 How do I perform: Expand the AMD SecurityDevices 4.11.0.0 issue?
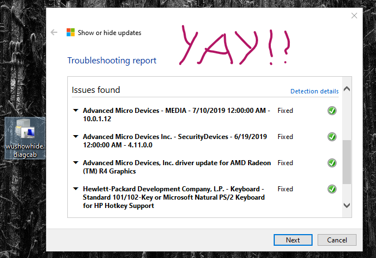point(76,136)
